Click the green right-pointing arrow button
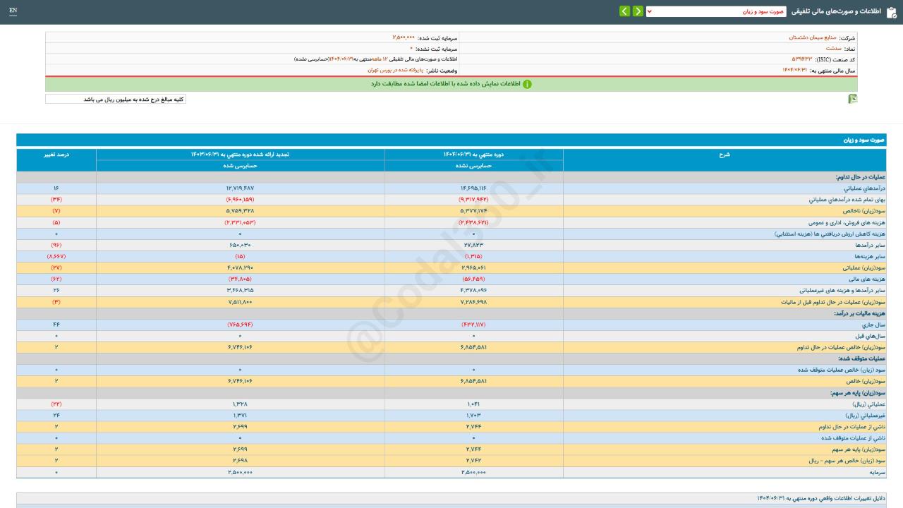The image size is (903, 508). 638,11
